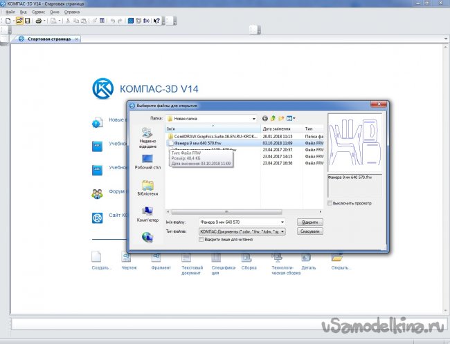Open the Сервис menu
The image size is (450, 344).
click(39, 12)
